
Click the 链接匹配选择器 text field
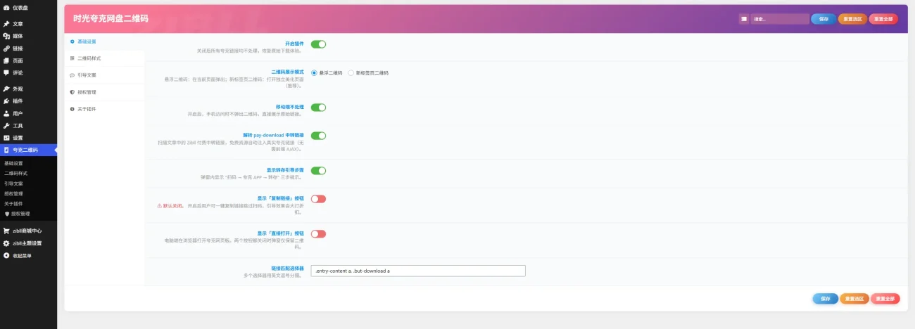(418, 271)
